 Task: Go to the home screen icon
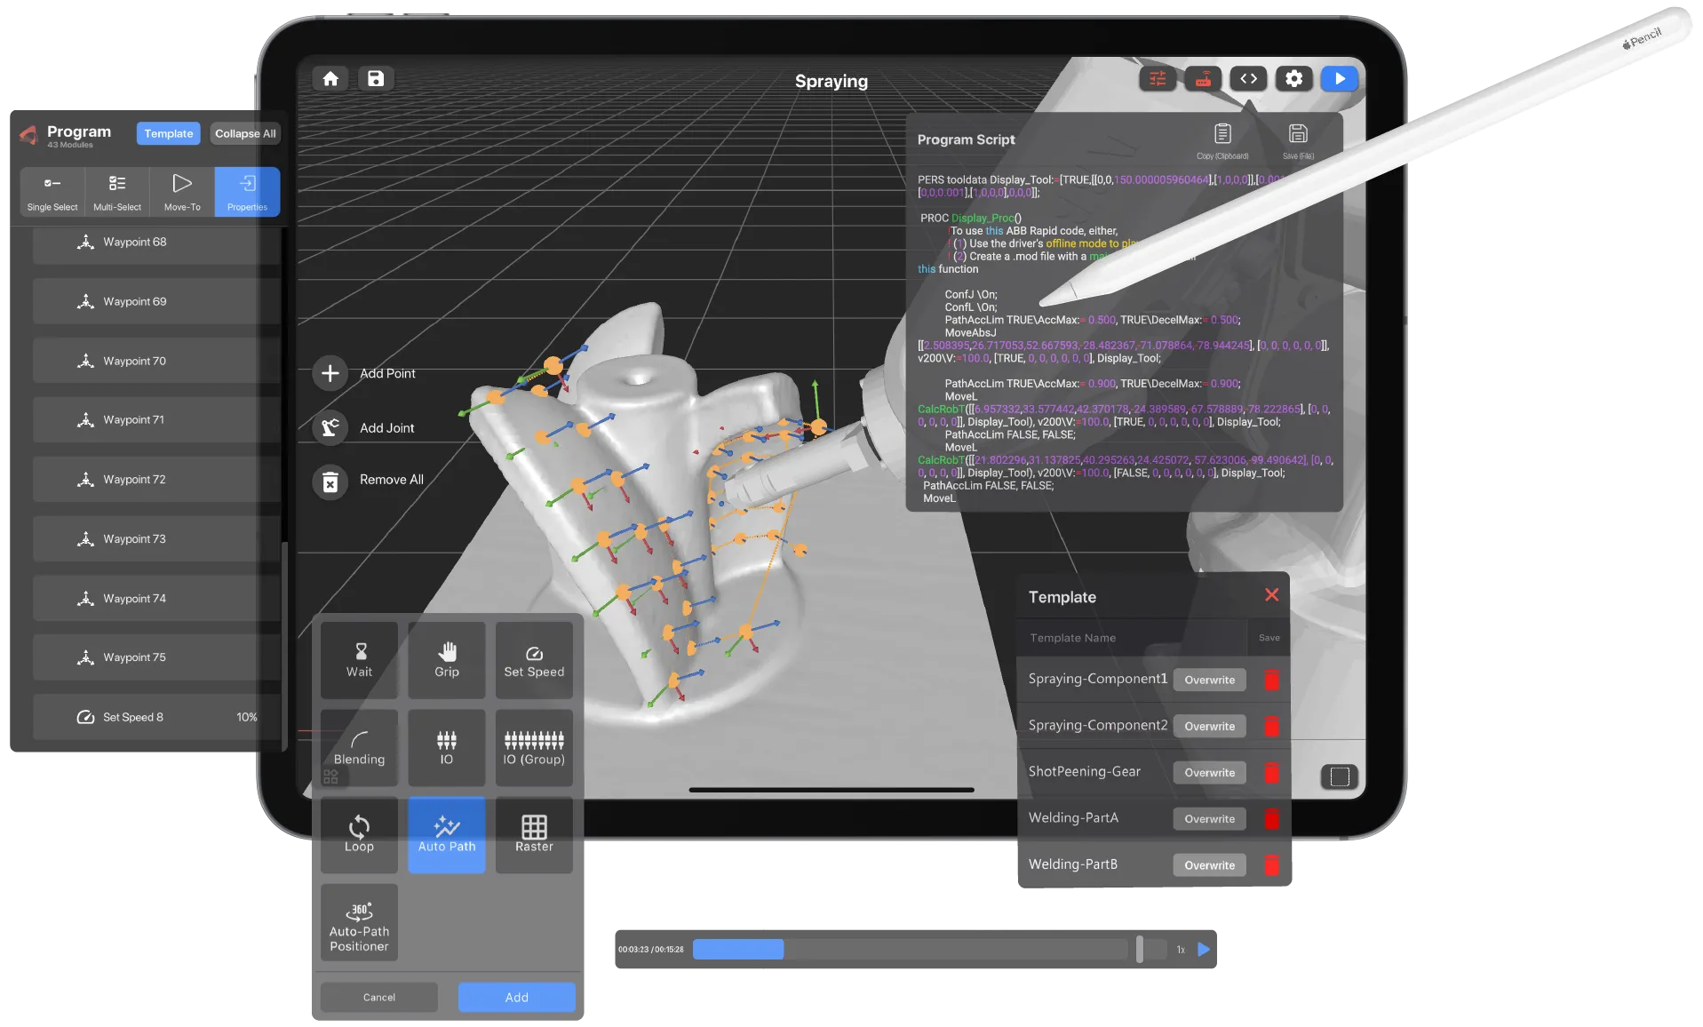(x=330, y=79)
